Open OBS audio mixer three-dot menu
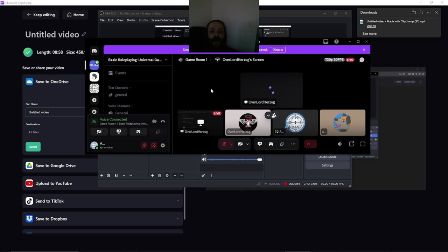Screen dimensions: 448x252 click(x=211, y=175)
